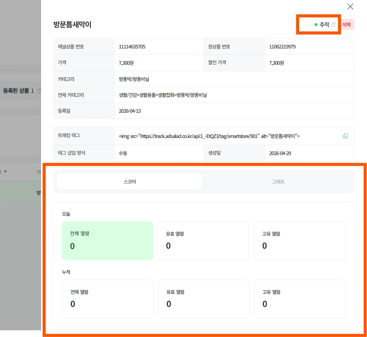Select the cumulative 고유 열람 card

[x=299, y=299]
